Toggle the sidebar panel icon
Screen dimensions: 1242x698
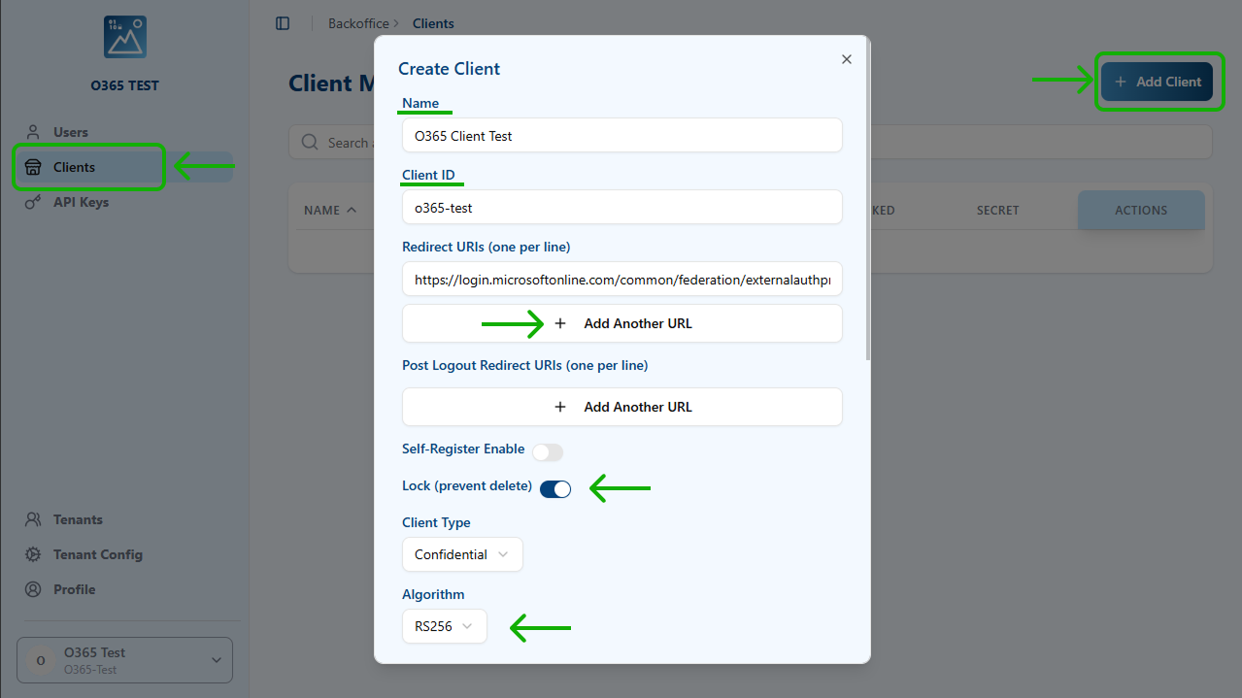point(283,23)
